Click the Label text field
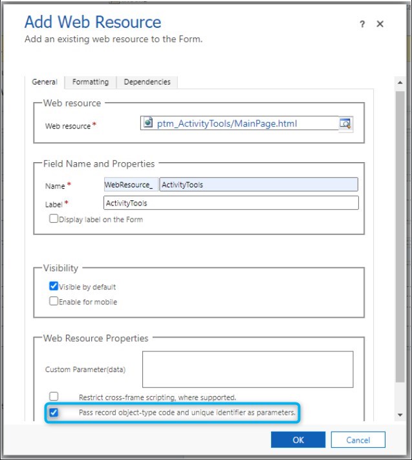The image size is (412, 460). 230,203
